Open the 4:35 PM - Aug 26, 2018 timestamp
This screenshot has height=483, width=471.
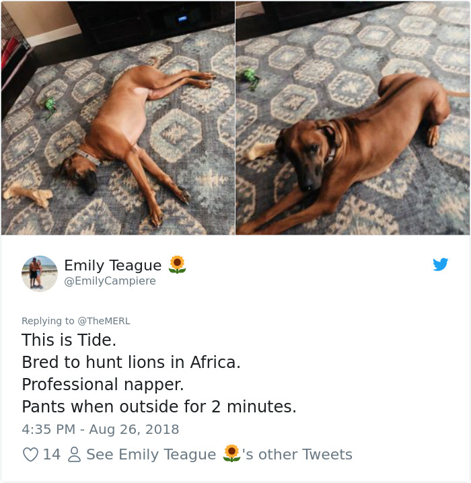pos(100,429)
